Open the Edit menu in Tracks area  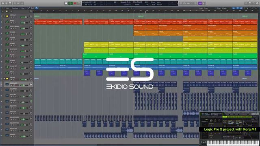pyautogui.click(x=8, y=8)
